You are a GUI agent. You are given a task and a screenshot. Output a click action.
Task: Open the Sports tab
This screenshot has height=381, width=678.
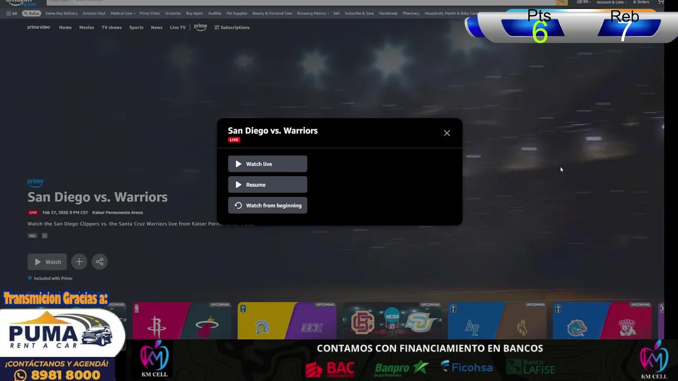tap(136, 28)
